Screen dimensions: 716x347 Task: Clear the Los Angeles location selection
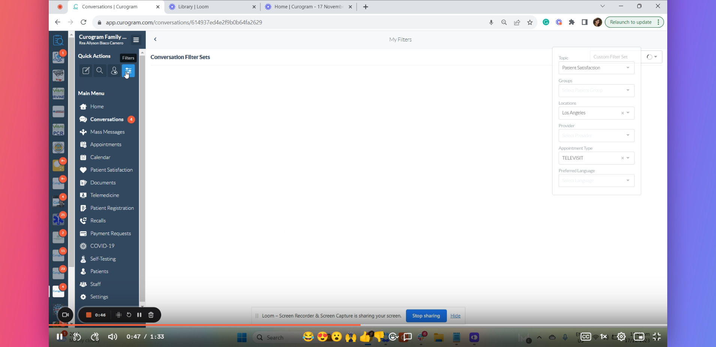point(622,113)
